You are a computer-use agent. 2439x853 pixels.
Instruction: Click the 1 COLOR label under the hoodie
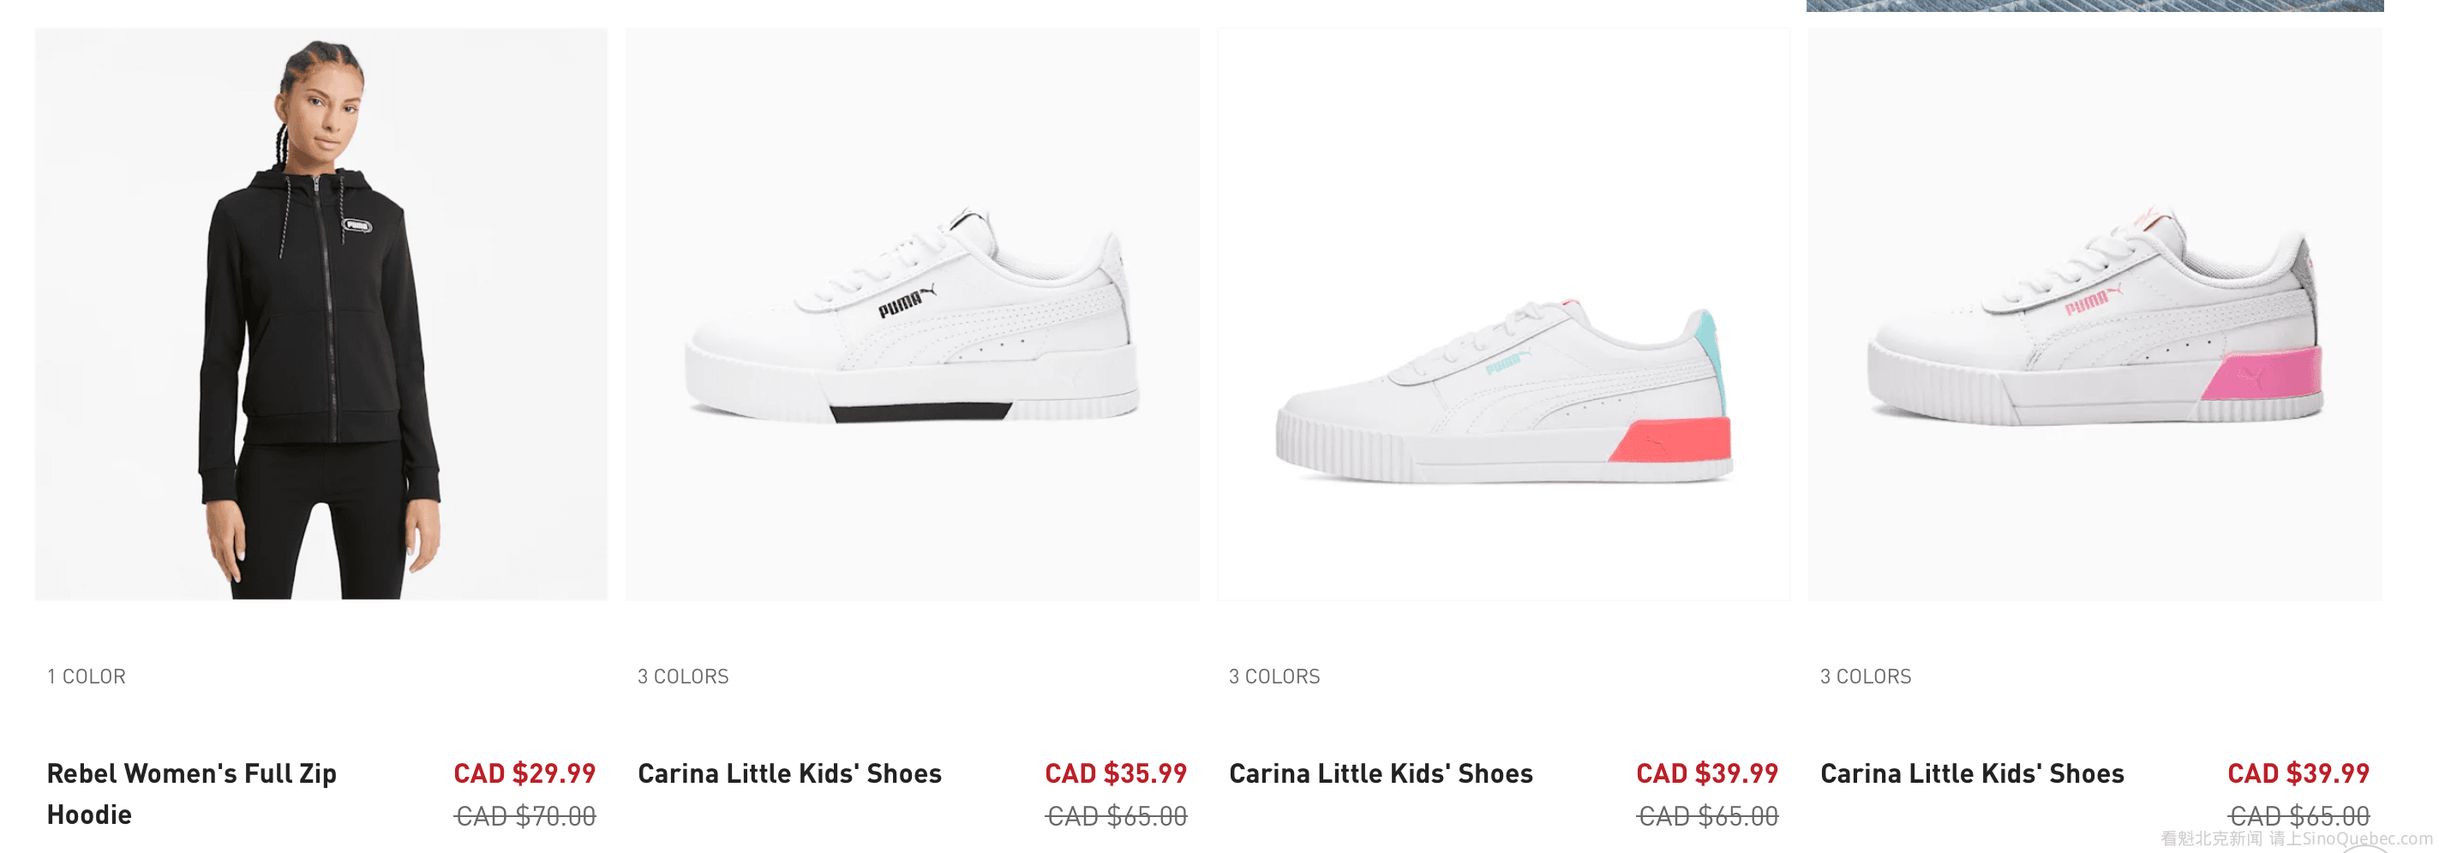[87, 677]
